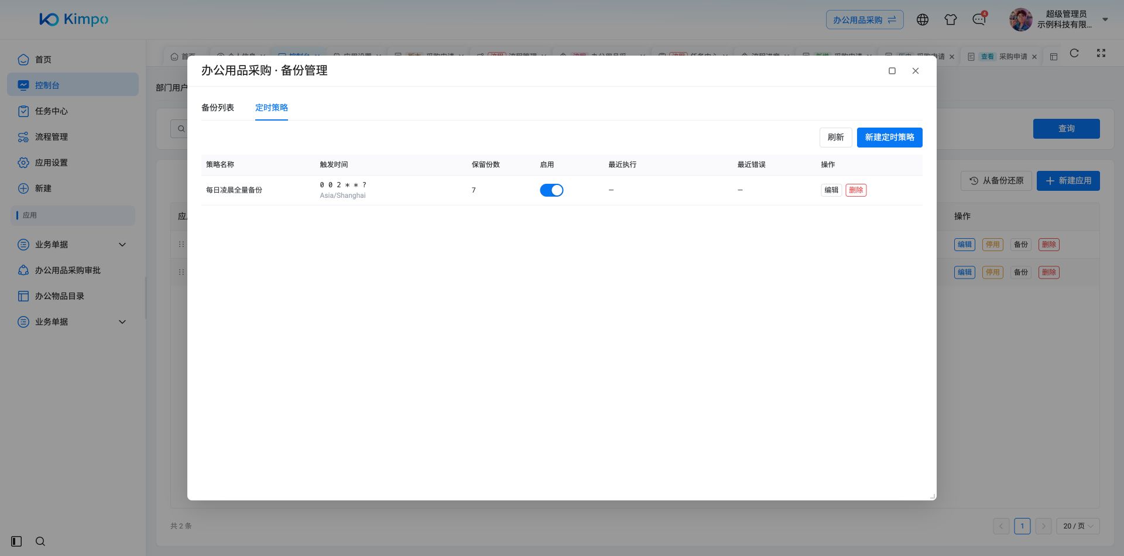Click the 查询 button in background page
1124x556 pixels.
coord(1067,129)
